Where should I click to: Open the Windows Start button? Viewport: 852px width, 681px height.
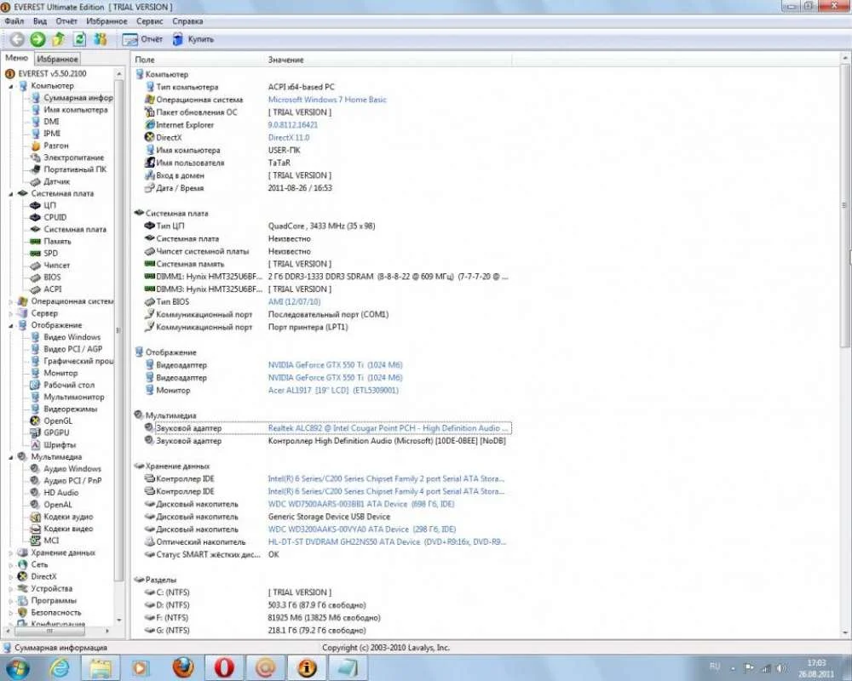(16, 667)
